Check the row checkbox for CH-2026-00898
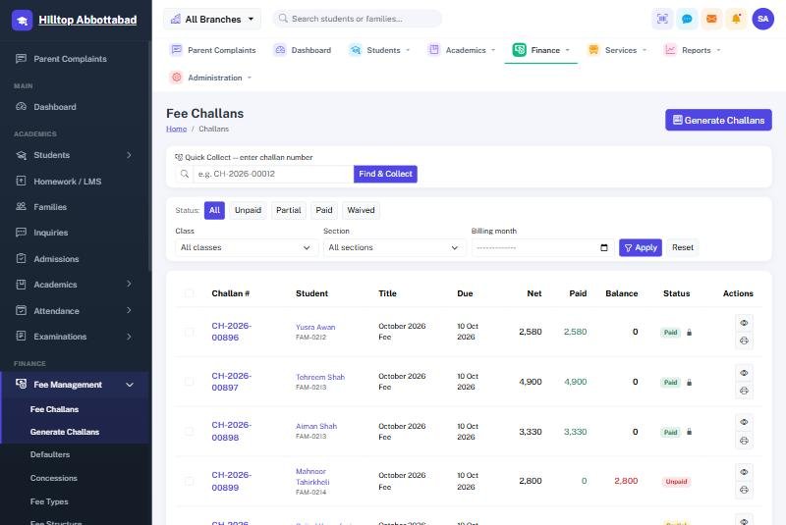Screen dimensions: 786x525 tap(189, 432)
